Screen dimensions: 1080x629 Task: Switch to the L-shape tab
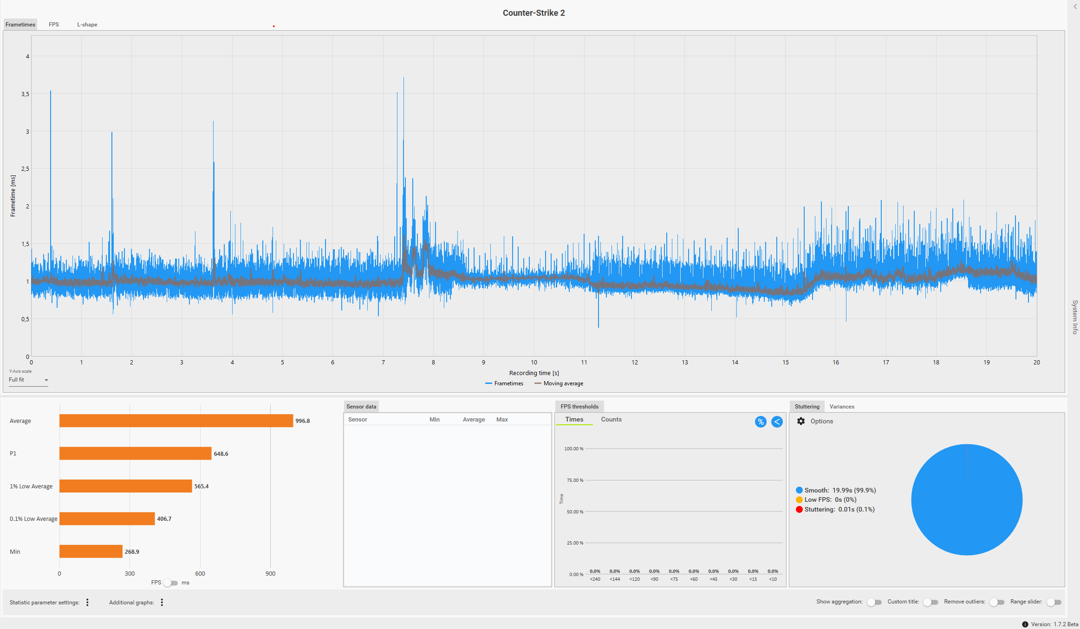click(x=87, y=25)
